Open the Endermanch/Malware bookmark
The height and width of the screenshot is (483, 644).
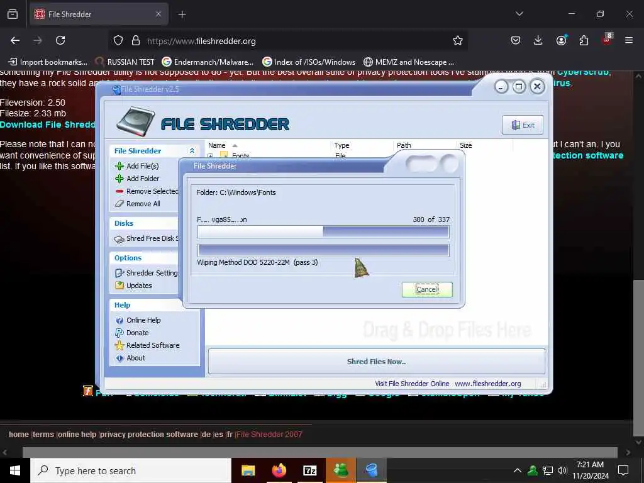[x=208, y=62]
